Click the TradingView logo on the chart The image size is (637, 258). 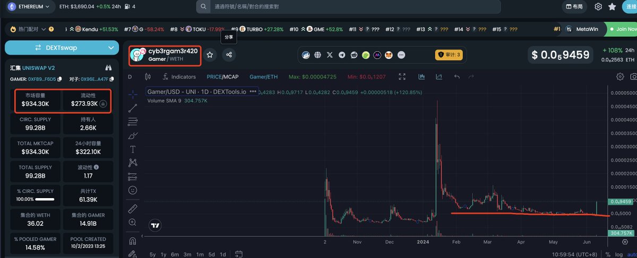click(x=155, y=225)
